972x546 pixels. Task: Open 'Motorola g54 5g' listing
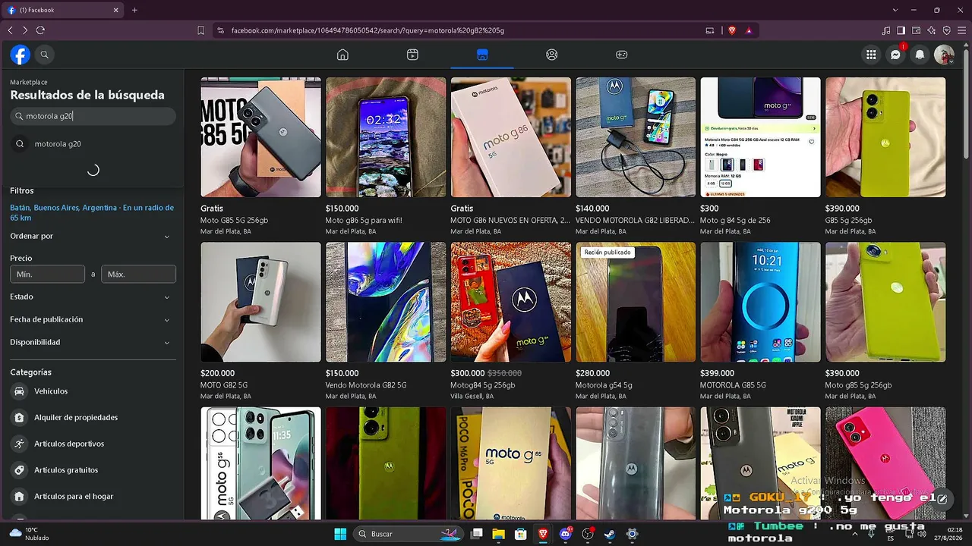point(636,322)
